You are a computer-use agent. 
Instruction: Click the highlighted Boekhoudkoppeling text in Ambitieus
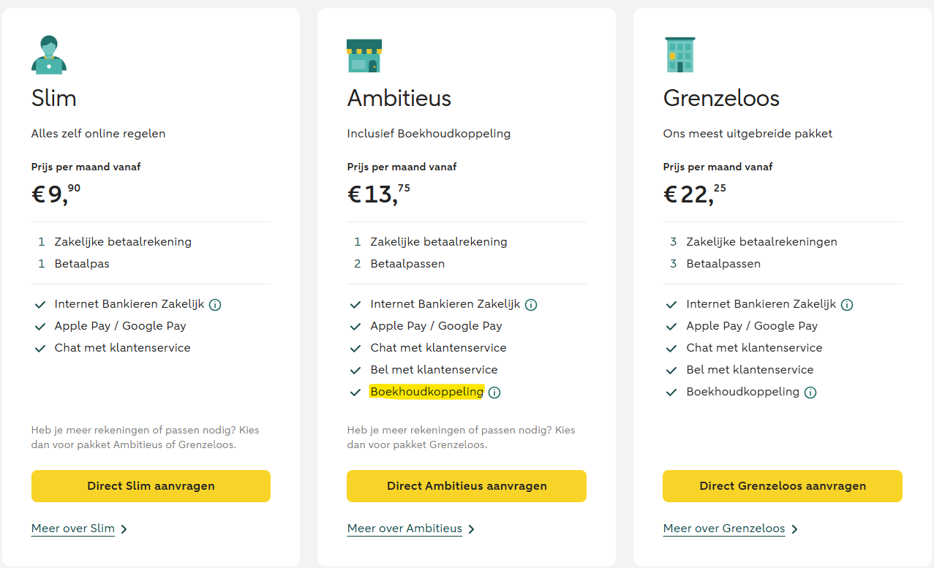[x=426, y=392]
